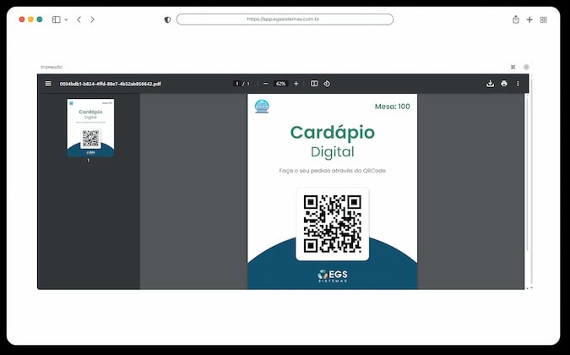Click the 62% zoom level field
This screenshot has width=570, height=355.
[x=281, y=84]
